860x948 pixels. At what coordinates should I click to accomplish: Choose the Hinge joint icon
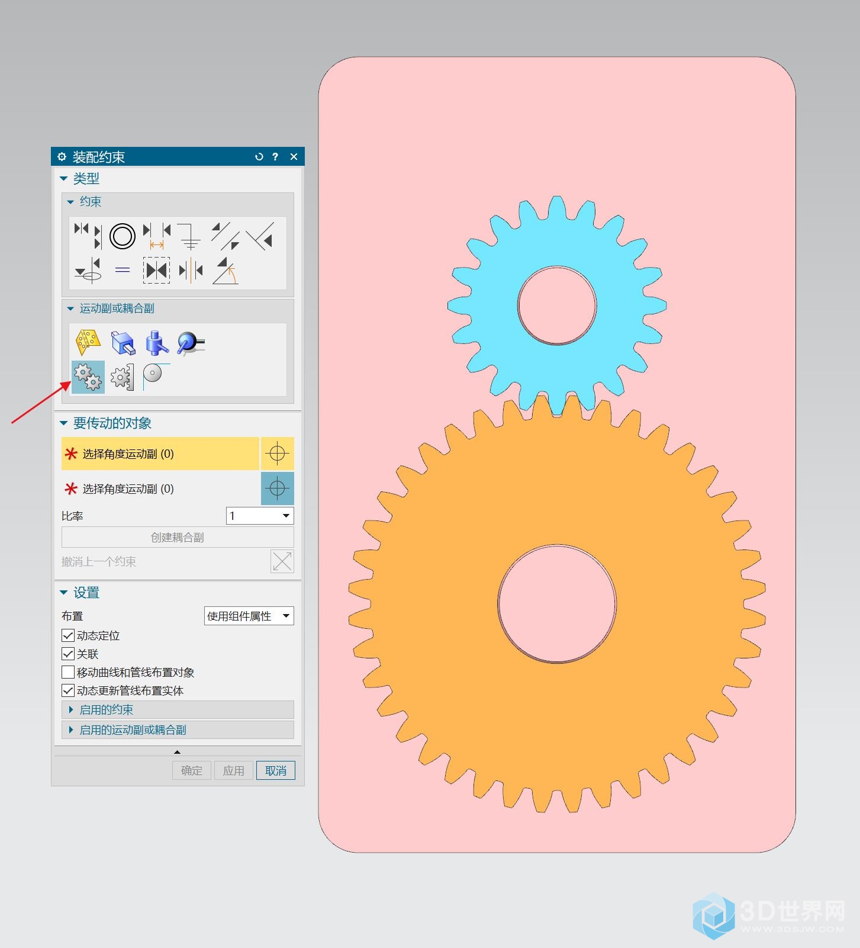[x=88, y=342]
